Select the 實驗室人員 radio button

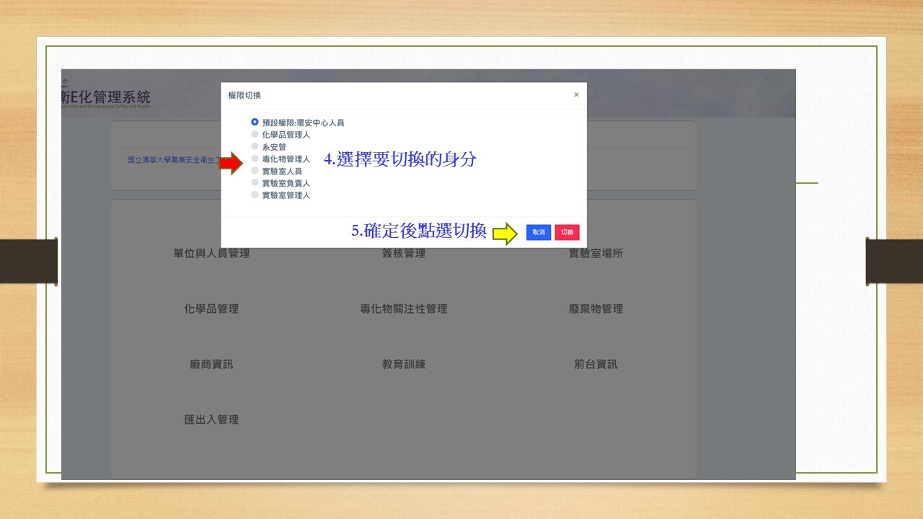[x=255, y=171]
